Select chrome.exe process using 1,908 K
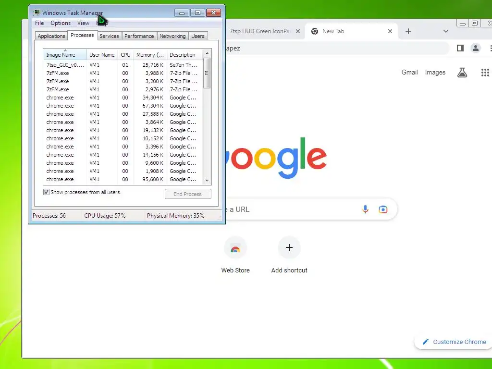Viewport: 492px width, 369px height. (123, 171)
